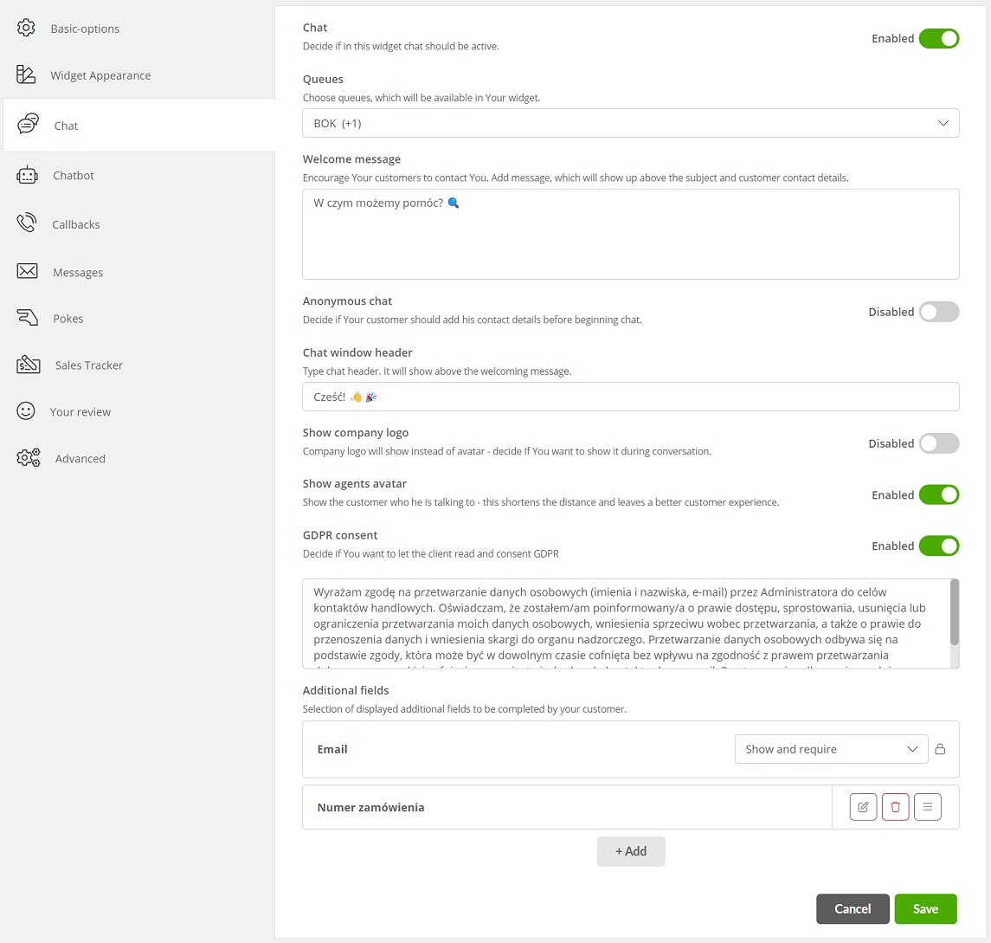Screen dimensions: 991x943
Task: Select Pokes in the sidebar
Action: tap(68, 319)
